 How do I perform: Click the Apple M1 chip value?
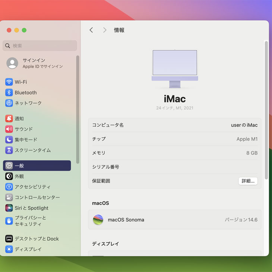(247, 139)
